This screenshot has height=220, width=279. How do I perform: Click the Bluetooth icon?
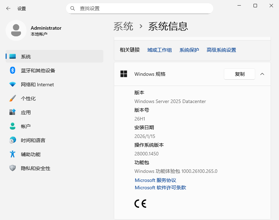(13, 70)
